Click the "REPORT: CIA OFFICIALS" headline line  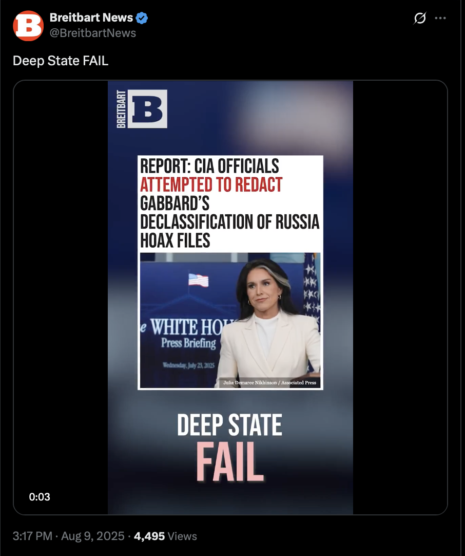tap(209, 166)
